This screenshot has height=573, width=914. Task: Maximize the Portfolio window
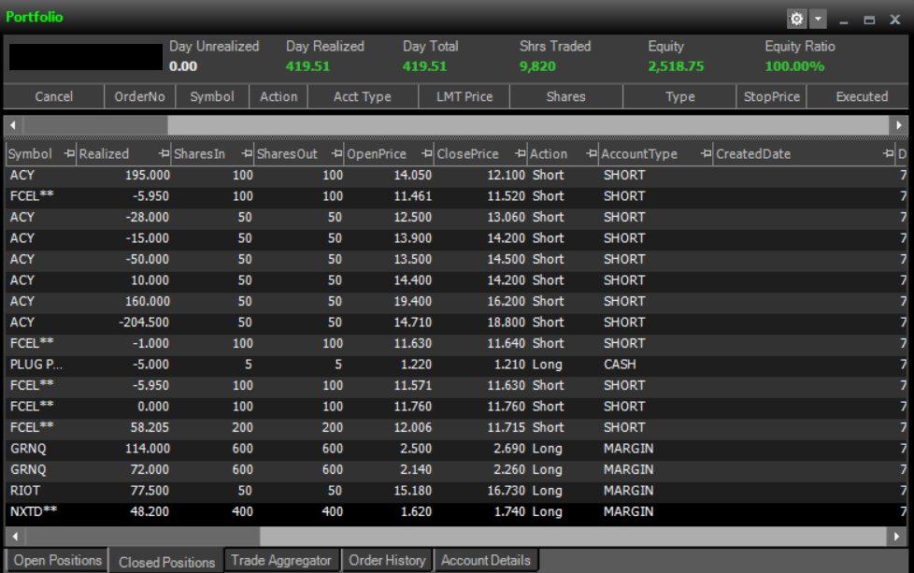click(x=869, y=21)
